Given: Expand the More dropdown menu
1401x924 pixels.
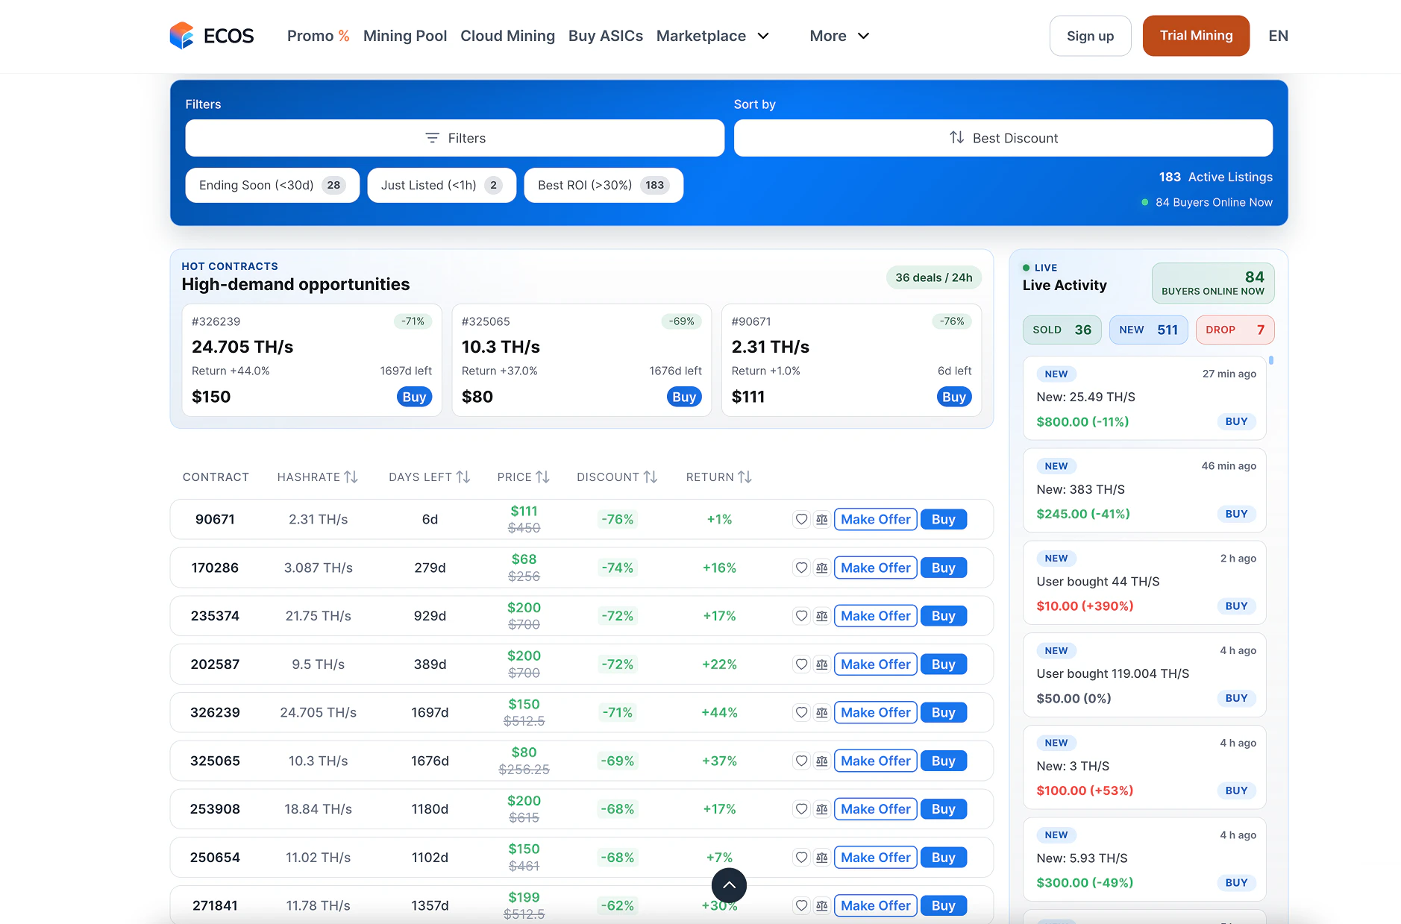Looking at the screenshot, I should [839, 36].
